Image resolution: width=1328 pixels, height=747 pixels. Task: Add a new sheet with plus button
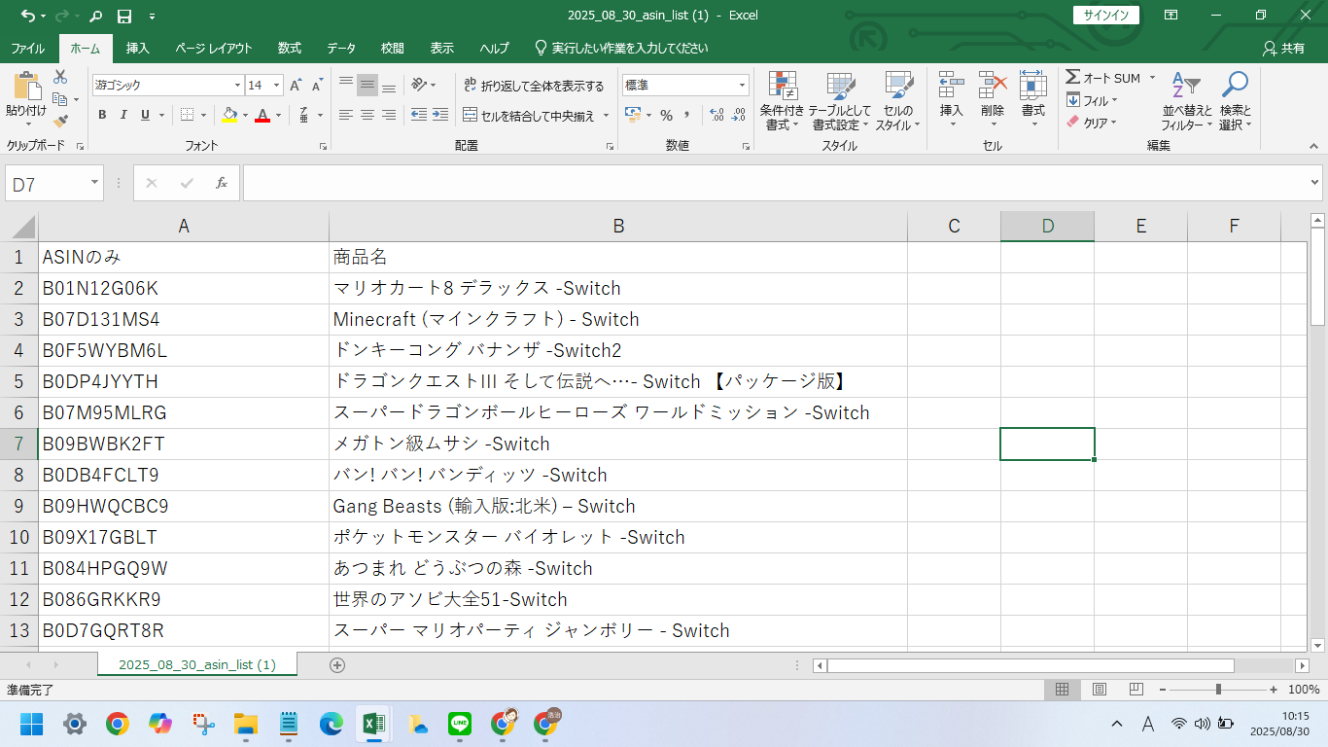pos(337,665)
